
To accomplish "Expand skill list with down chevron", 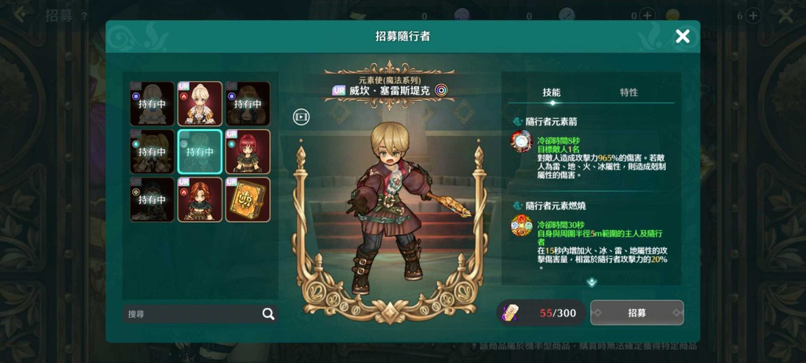I will (x=592, y=282).
